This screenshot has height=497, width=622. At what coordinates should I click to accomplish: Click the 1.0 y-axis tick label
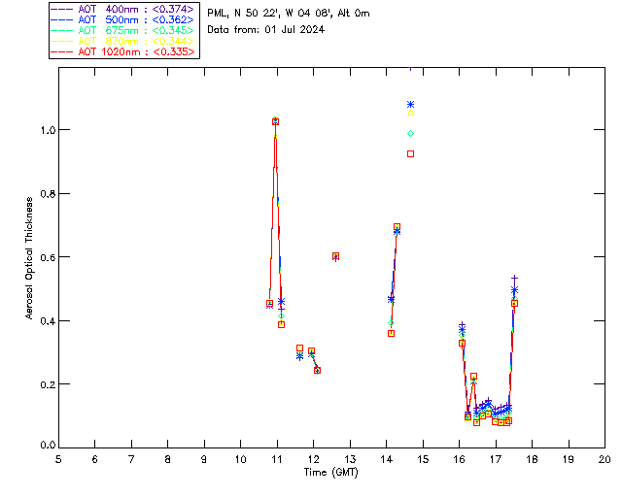(x=48, y=130)
